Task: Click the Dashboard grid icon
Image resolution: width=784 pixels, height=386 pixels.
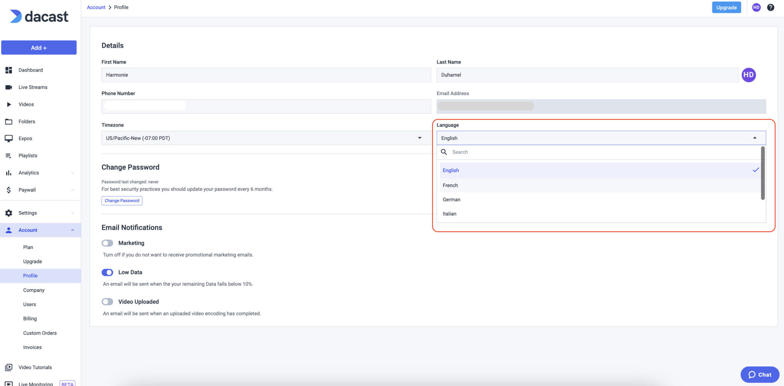Action: click(8, 70)
